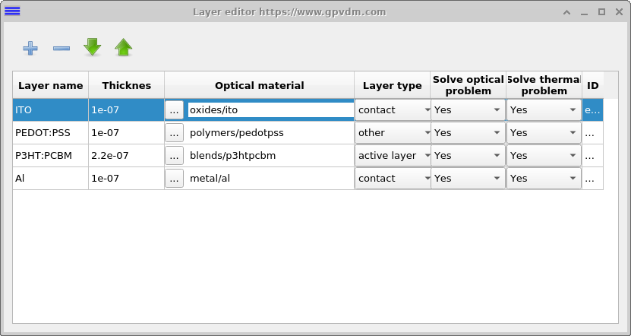Browse optical material for Al layer

[x=175, y=179]
